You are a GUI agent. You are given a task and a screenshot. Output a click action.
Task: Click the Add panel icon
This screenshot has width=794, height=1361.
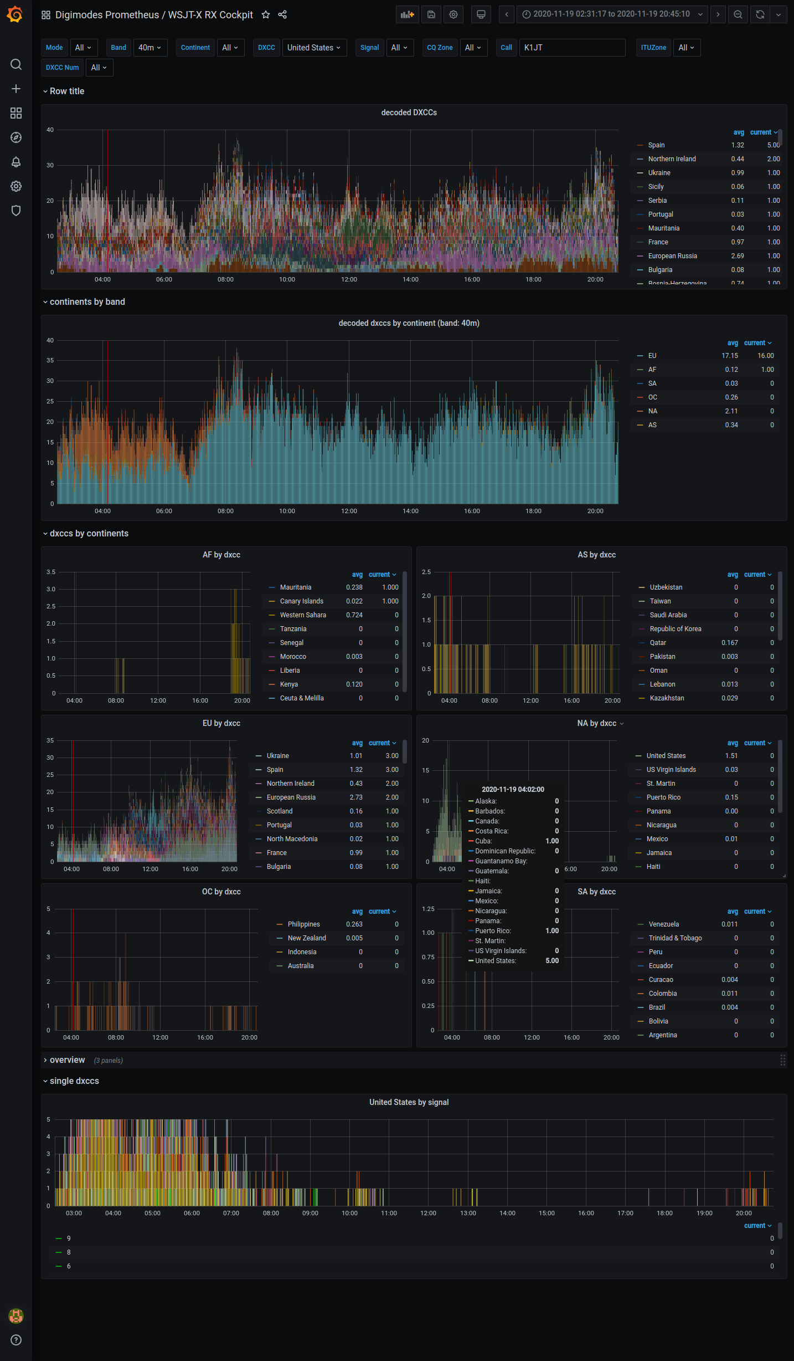pos(408,14)
